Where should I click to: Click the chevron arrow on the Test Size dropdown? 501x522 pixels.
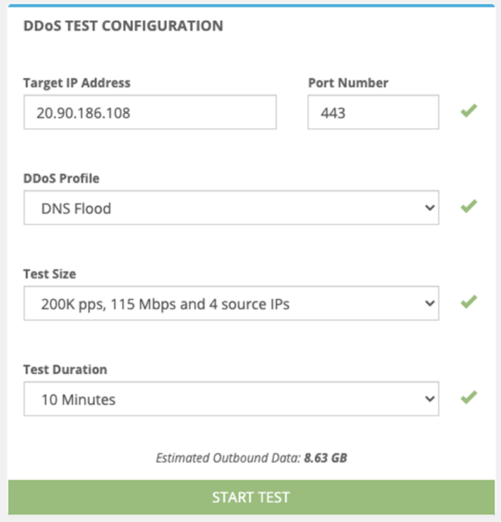(x=430, y=303)
